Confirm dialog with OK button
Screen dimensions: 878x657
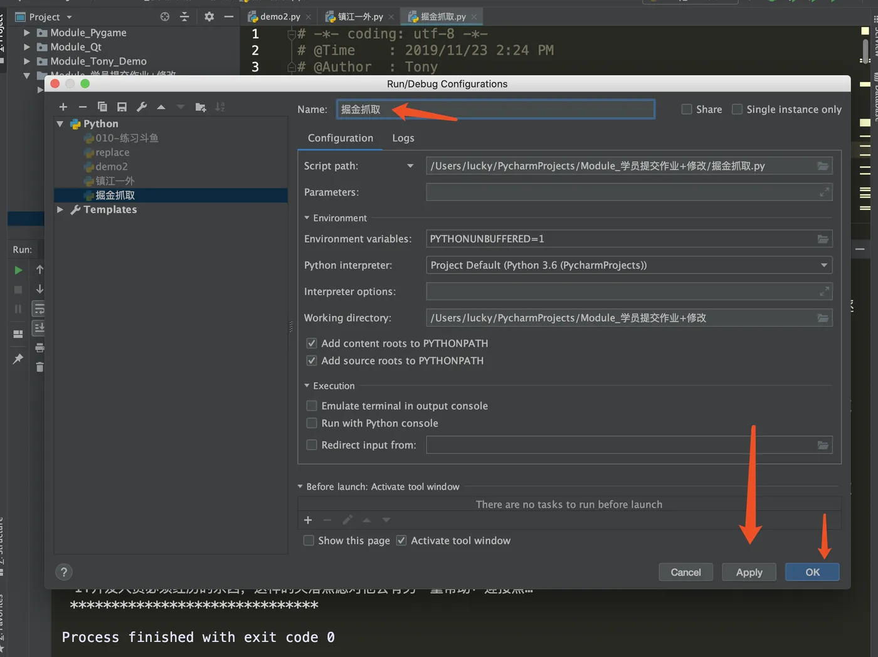click(x=812, y=572)
